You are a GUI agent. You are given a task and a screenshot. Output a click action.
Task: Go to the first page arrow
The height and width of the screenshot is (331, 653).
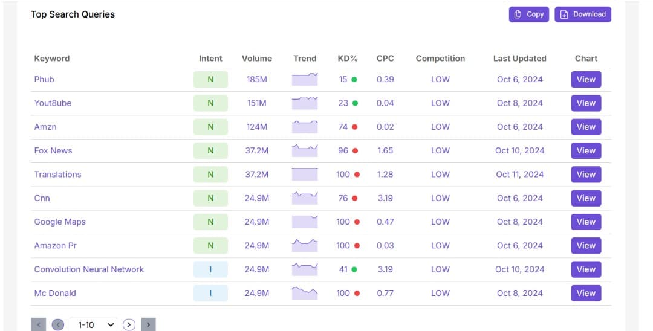click(x=38, y=325)
